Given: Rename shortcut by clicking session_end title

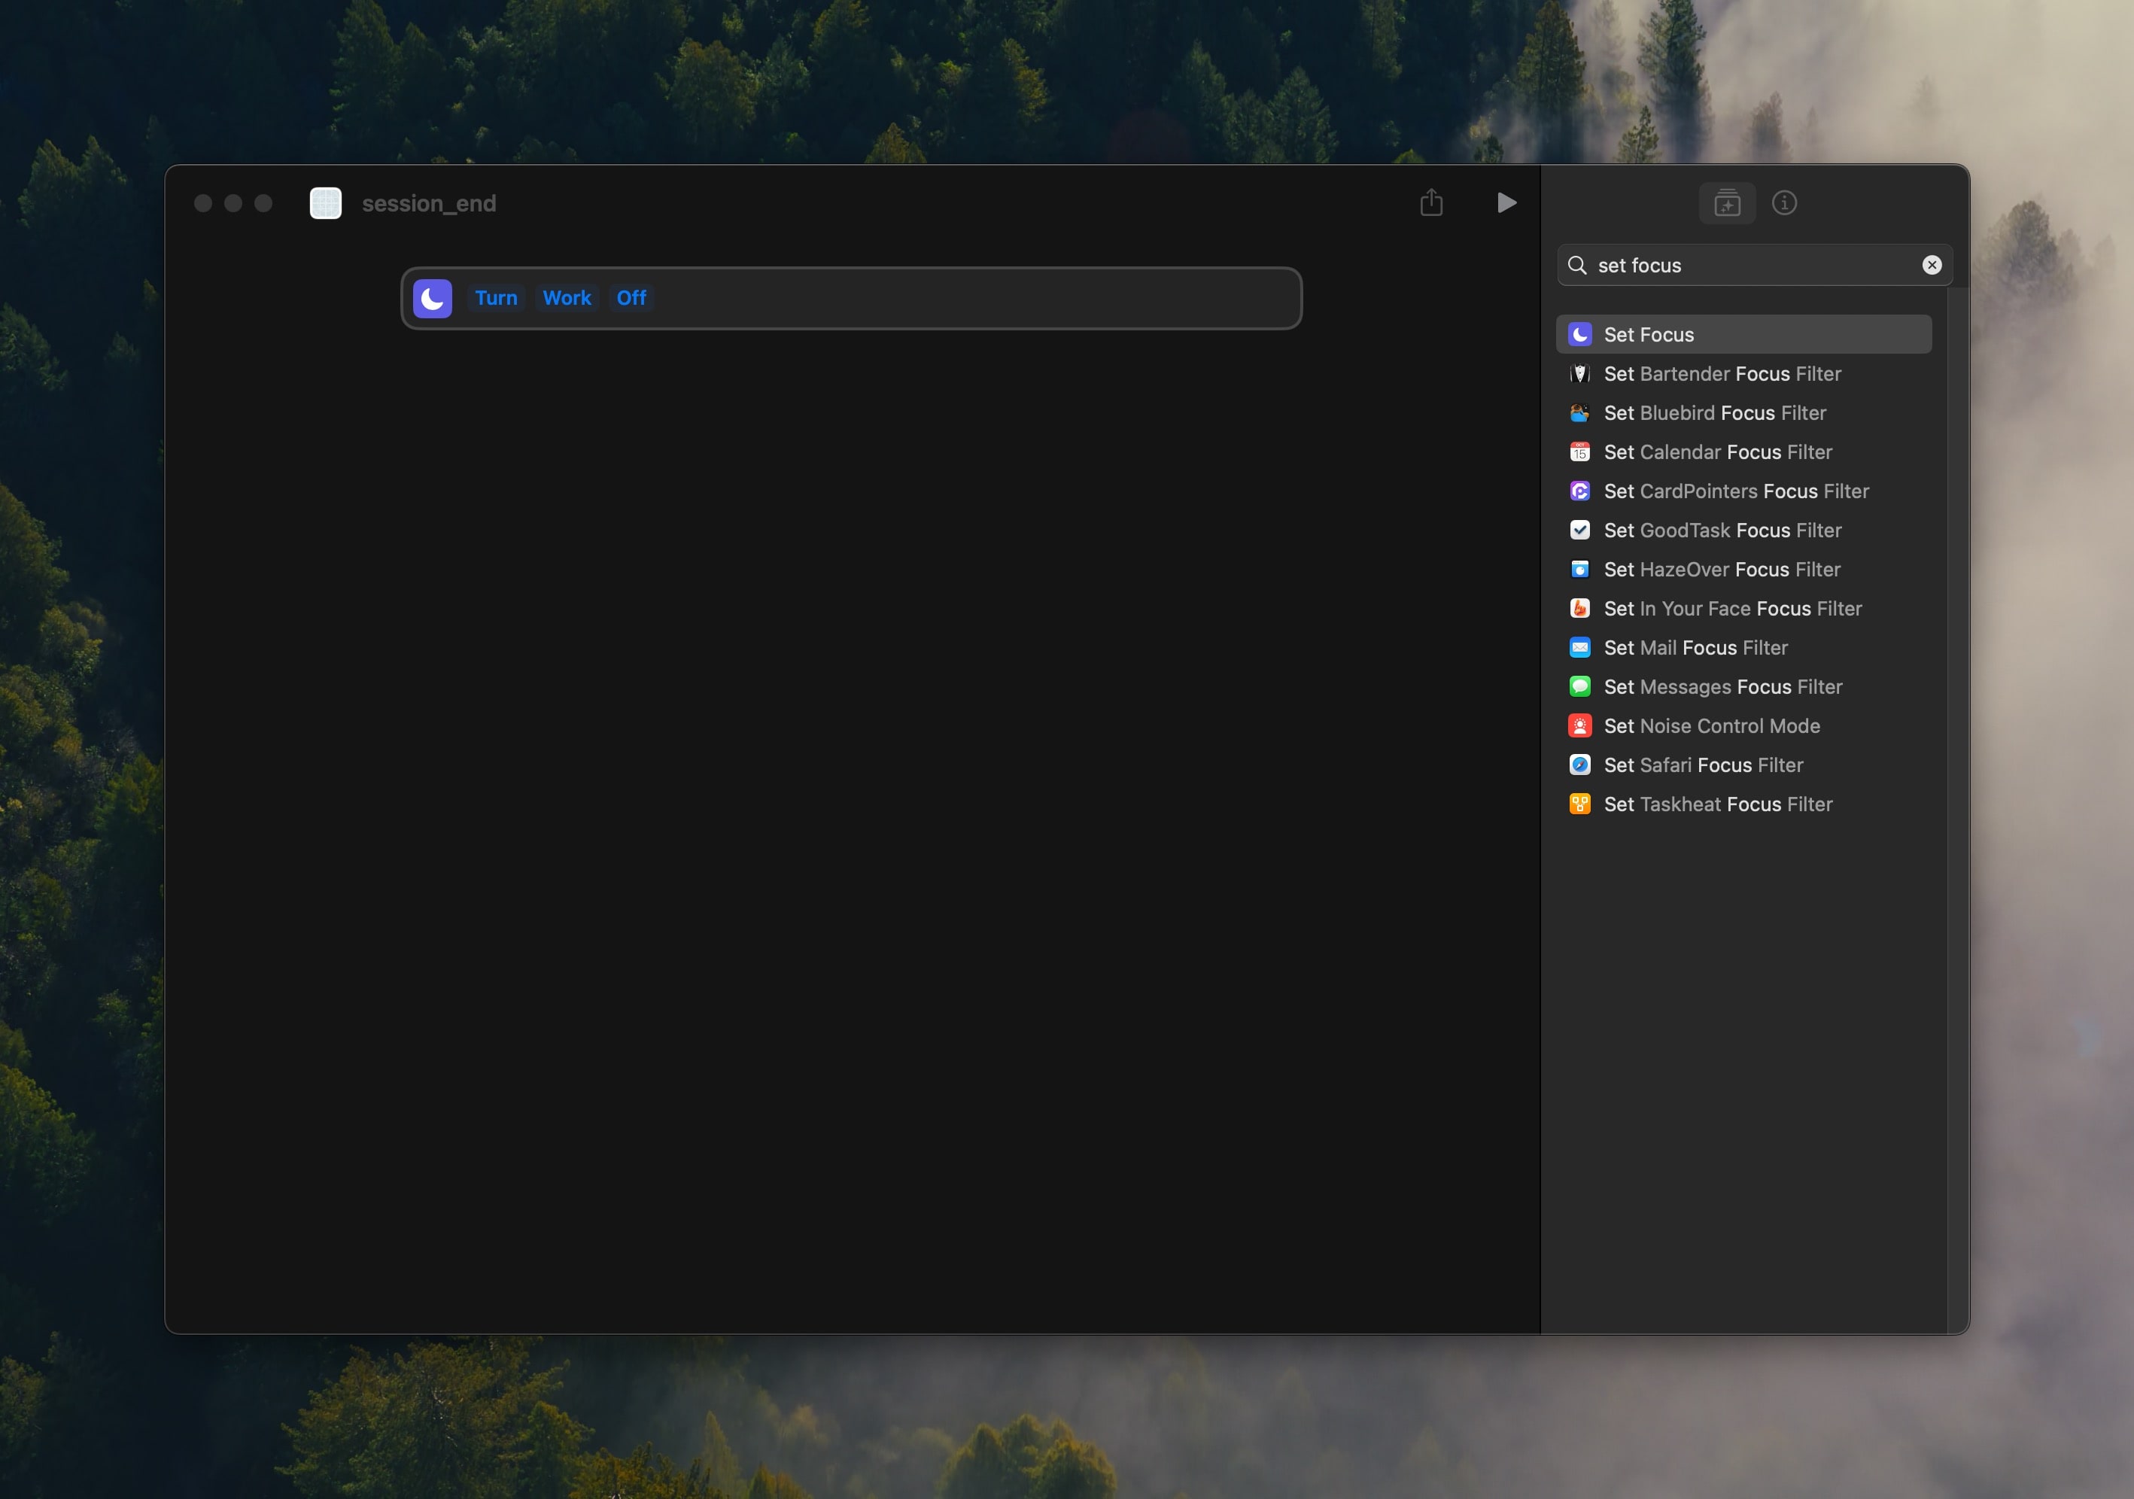Looking at the screenshot, I should click(x=428, y=203).
